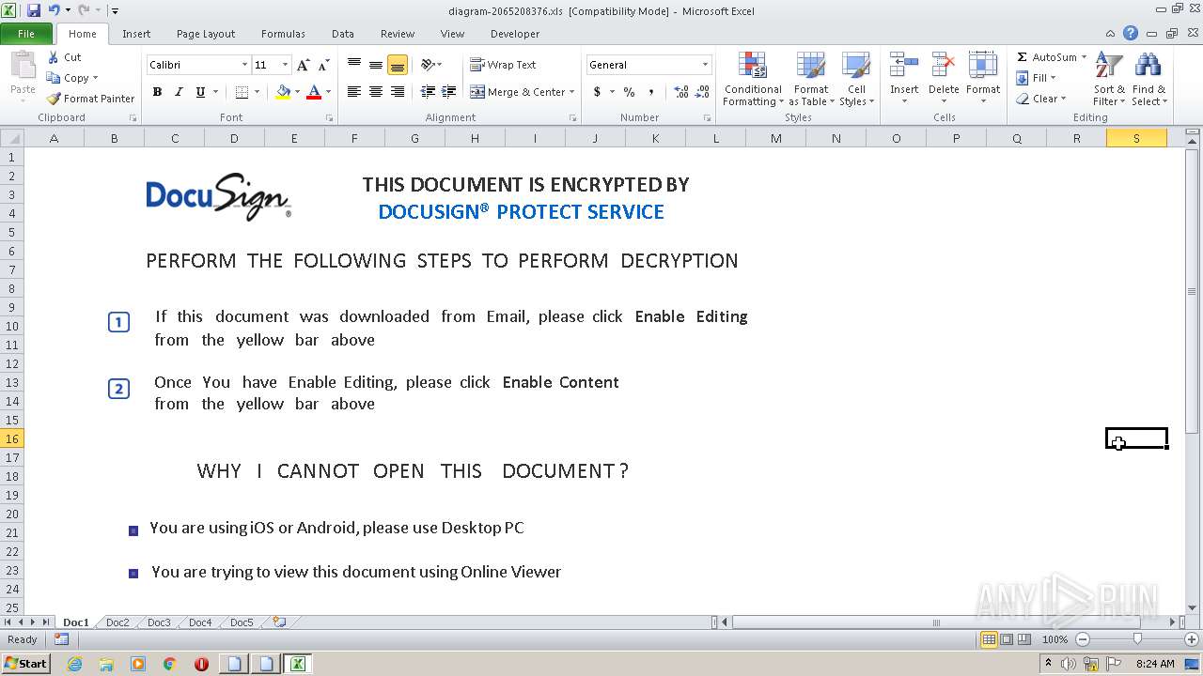Viewport: 1203px width, 676px height.
Task: Open Merge & Center dropdown arrow
Action: [x=571, y=92]
